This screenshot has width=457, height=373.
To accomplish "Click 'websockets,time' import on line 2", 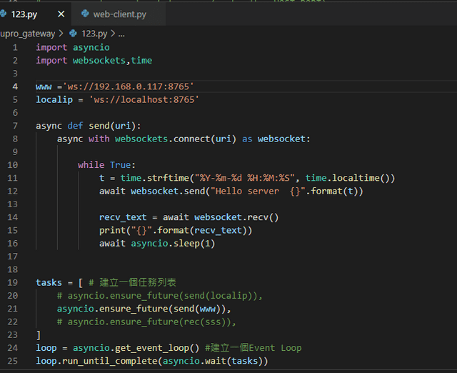I will [x=112, y=60].
